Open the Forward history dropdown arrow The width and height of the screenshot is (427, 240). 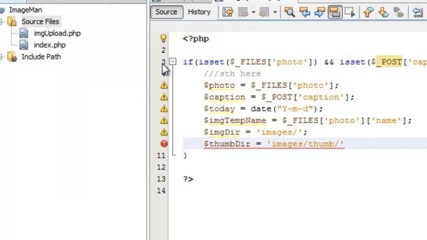[x=275, y=12]
